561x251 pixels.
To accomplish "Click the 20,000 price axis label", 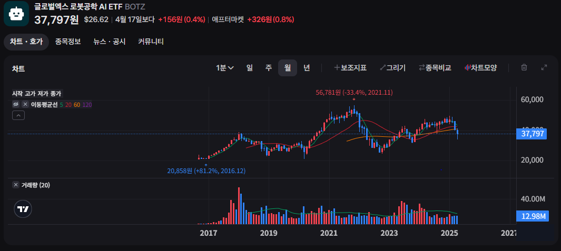I will coord(532,160).
